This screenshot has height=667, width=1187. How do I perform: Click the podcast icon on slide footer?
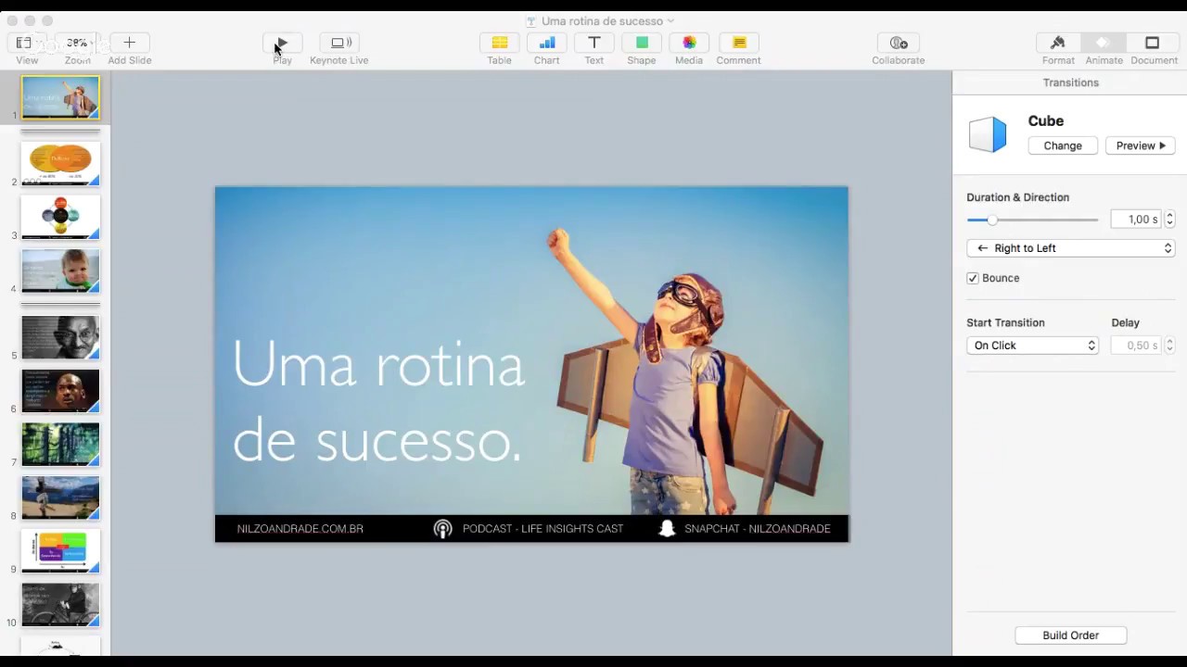(443, 529)
